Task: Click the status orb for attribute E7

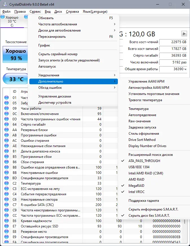Action: [6, 226]
